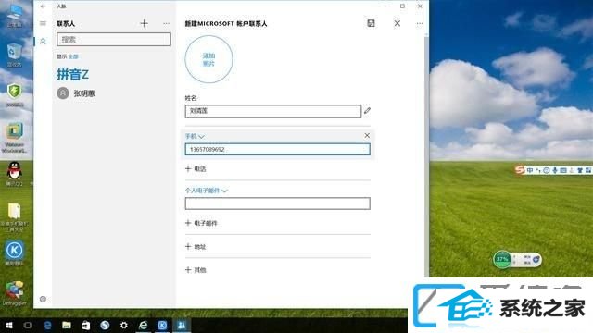Open the hamburger menu in People app

(x=43, y=23)
